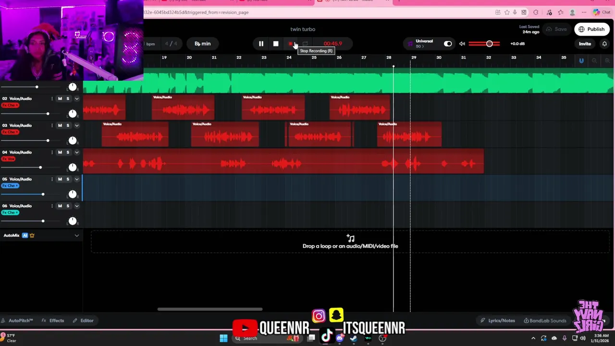Image resolution: width=615 pixels, height=346 pixels.
Task: Open browser profile avatar icon
Action: click(x=572, y=12)
